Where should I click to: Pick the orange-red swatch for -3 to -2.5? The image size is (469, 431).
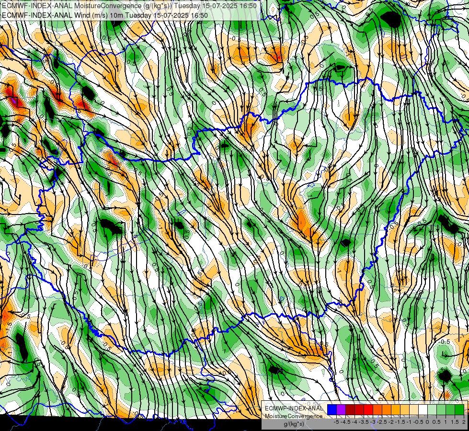tap(377, 409)
